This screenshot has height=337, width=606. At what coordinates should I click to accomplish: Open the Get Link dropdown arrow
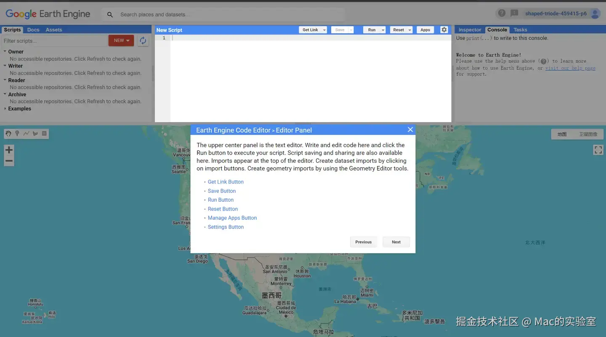(x=324, y=30)
